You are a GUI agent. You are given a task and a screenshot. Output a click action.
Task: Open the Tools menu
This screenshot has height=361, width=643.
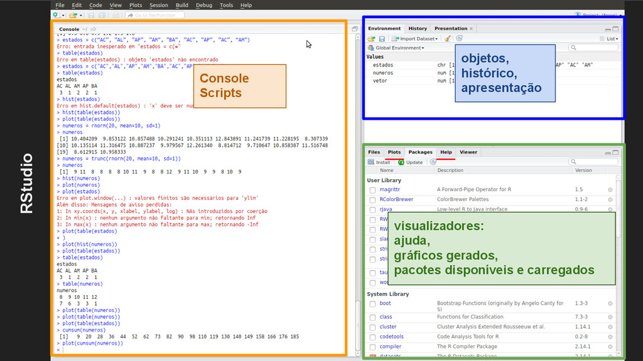click(226, 5)
